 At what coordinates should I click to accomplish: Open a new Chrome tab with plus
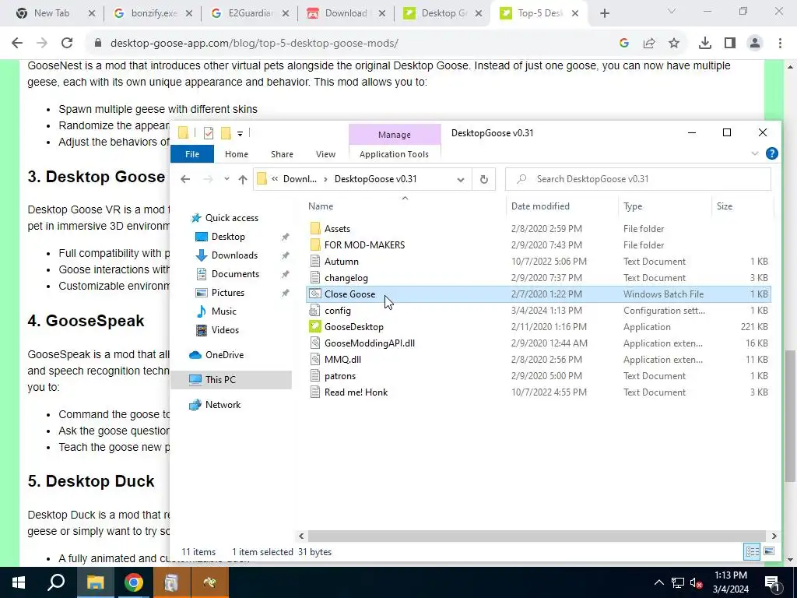coord(604,13)
